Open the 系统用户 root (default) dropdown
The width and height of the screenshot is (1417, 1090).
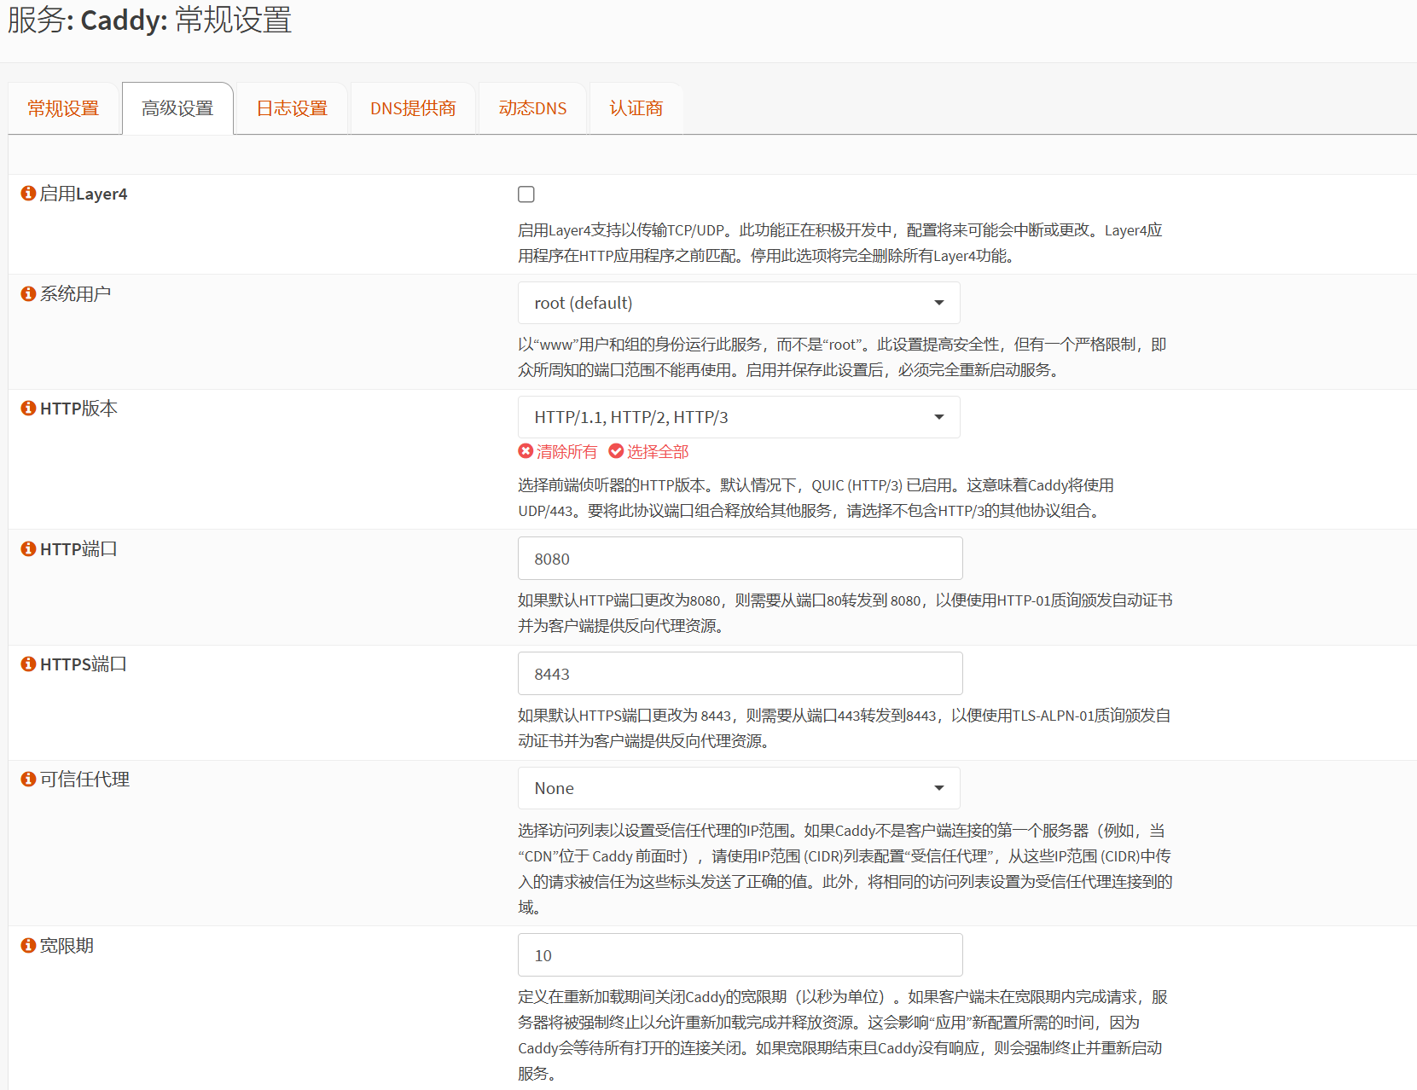[x=738, y=303]
